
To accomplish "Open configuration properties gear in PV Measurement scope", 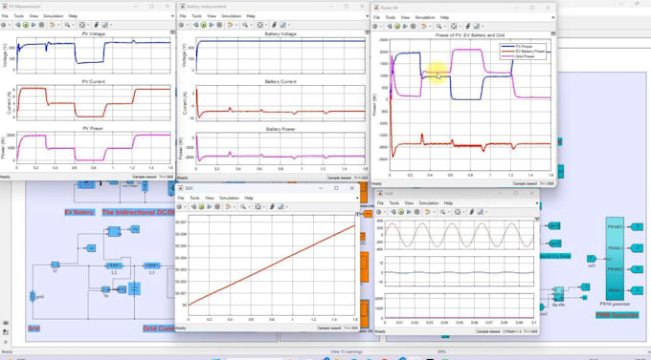I will point(3,25).
